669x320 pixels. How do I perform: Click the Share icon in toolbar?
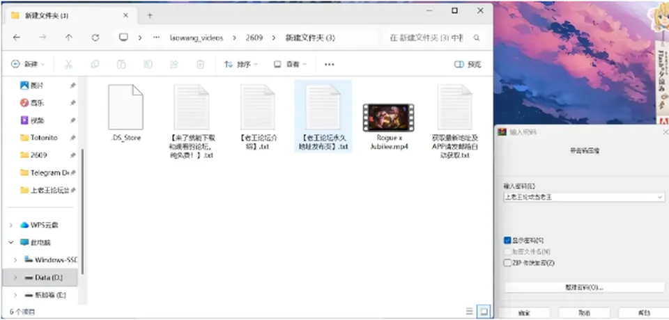174,64
